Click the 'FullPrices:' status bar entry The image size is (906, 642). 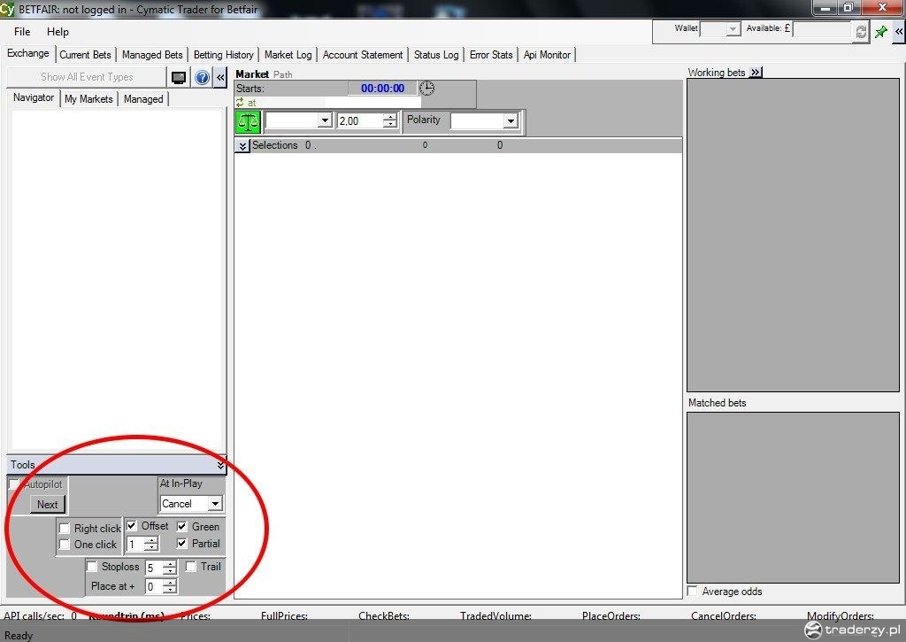coord(284,616)
